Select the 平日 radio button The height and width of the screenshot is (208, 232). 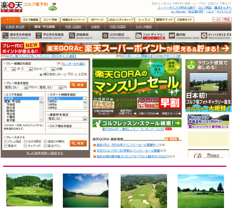tap(65, 75)
